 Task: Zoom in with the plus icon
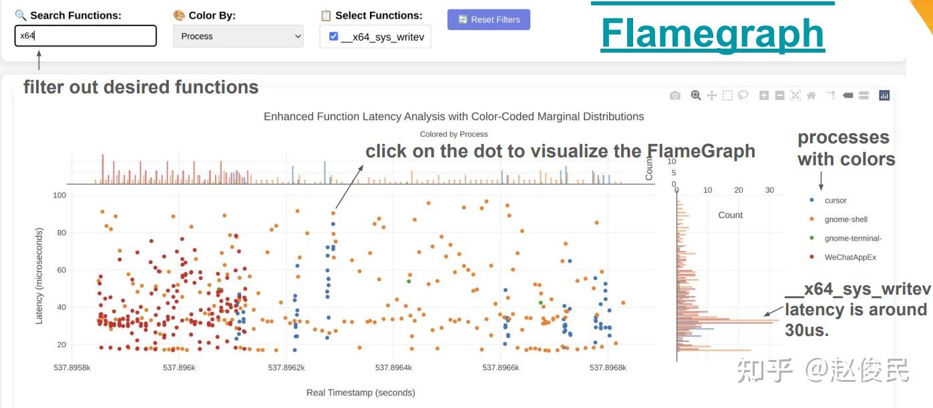click(764, 95)
